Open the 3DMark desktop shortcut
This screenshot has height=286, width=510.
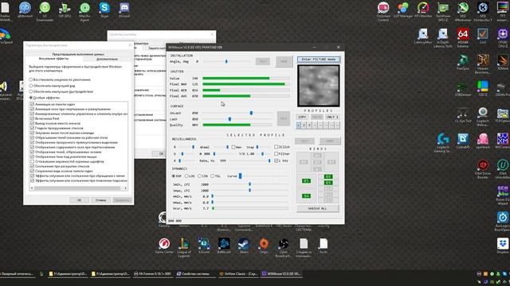pos(503,62)
